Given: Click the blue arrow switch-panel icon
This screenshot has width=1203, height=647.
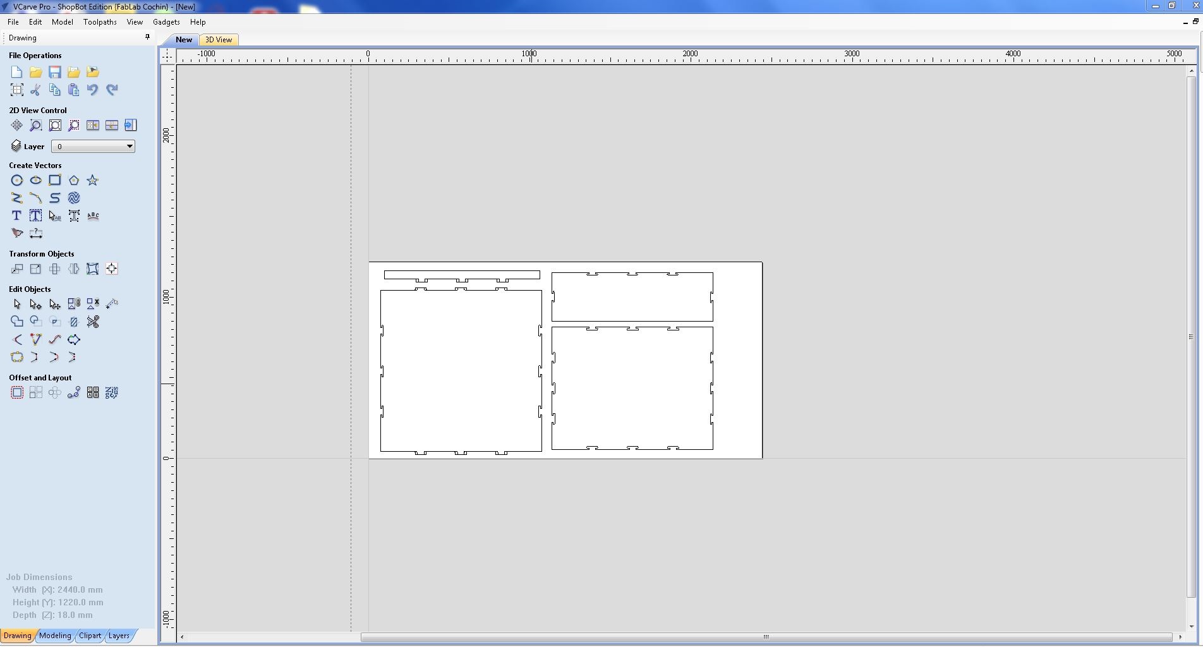Looking at the screenshot, I should click(x=131, y=125).
